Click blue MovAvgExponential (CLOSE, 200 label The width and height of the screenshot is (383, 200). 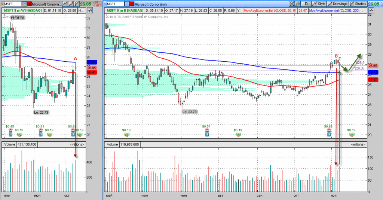tap(338, 10)
